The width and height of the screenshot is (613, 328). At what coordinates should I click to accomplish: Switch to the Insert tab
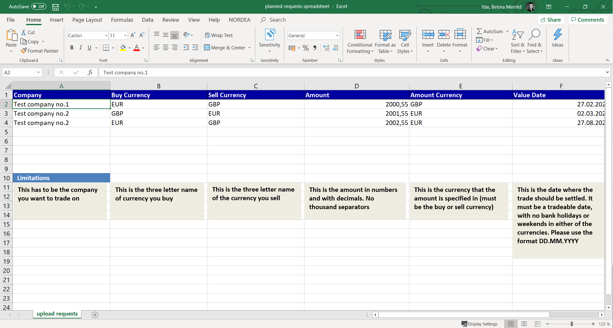56,20
